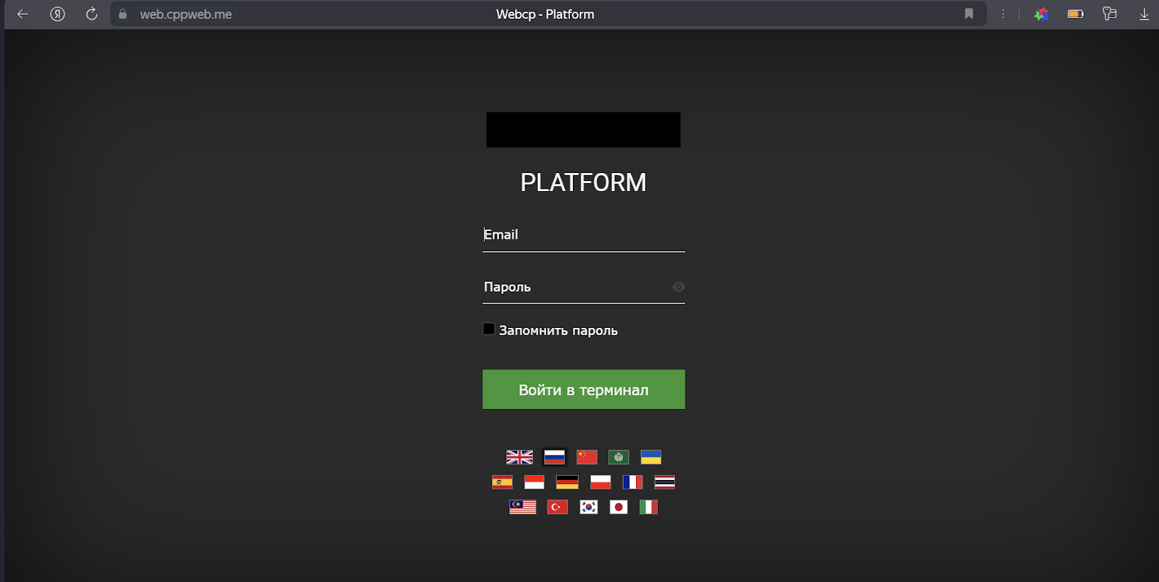This screenshot has width=1159, height=582.
Task: Click the 'Webcp - Platform' page title
Action: [x=545, y=14]
